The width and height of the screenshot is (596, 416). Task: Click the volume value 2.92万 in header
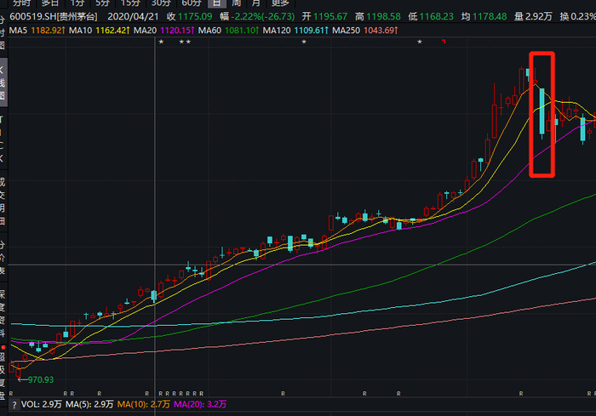coord(539,17)
